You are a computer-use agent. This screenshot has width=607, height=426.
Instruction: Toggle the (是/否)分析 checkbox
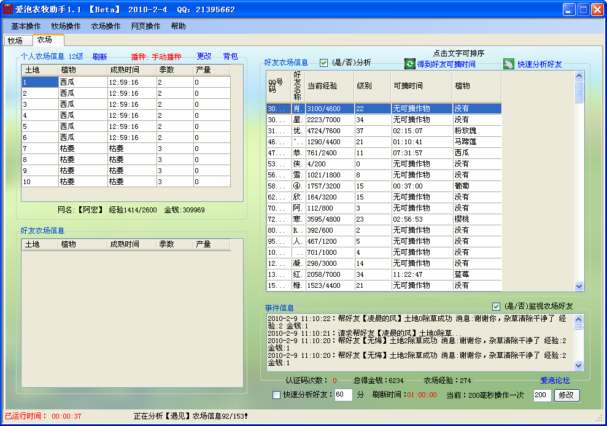point(324,63)
